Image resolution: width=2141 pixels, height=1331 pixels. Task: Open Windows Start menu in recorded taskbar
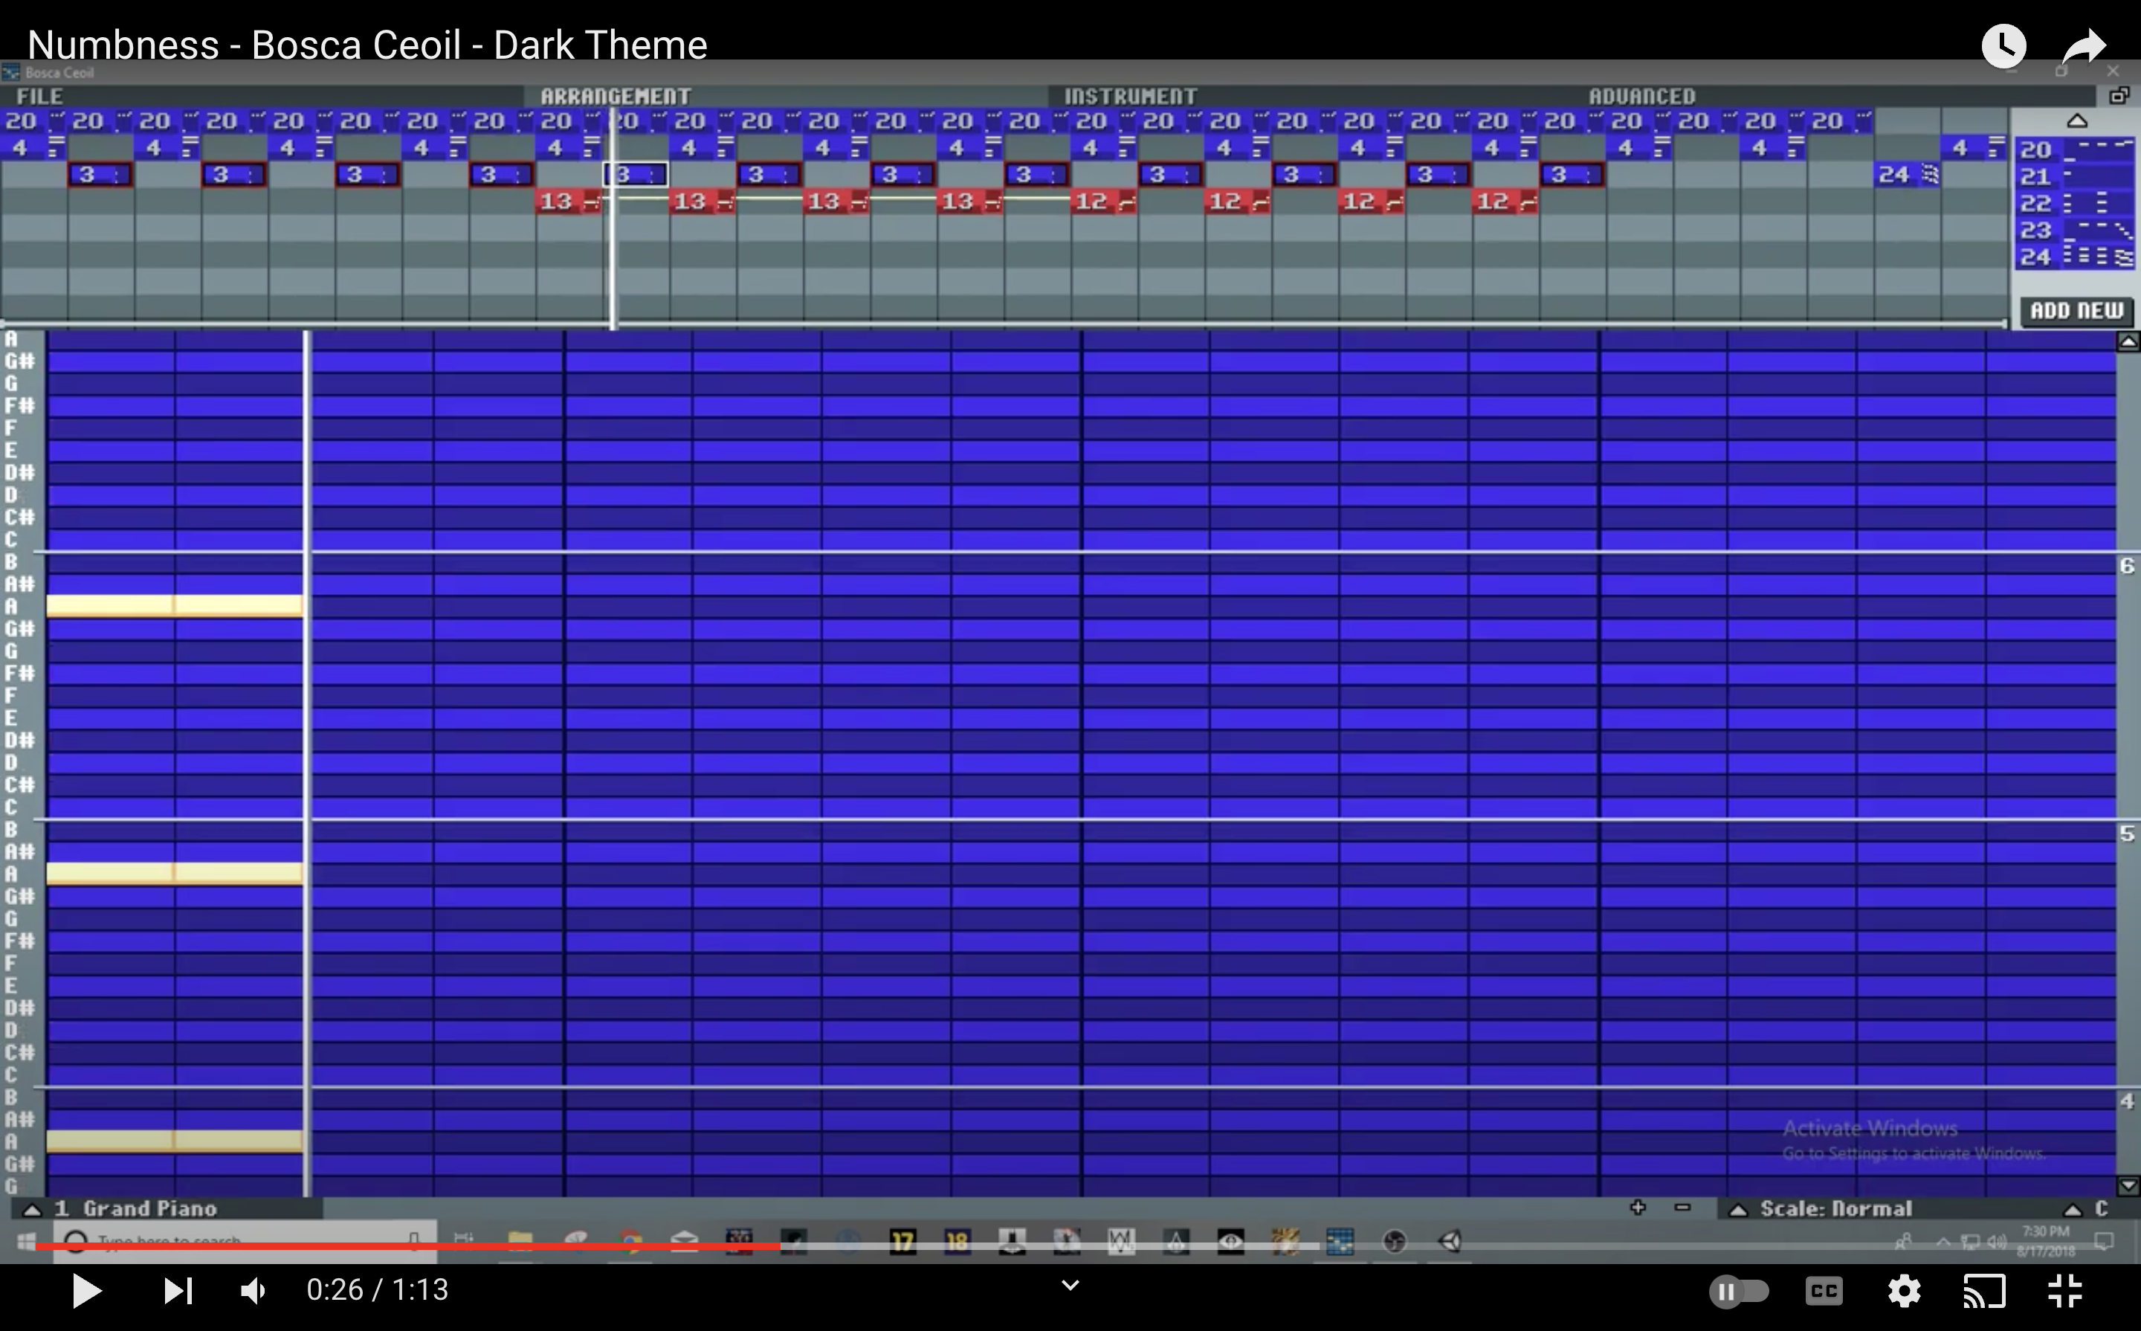pyautogui.click(x=27, y=1242)
